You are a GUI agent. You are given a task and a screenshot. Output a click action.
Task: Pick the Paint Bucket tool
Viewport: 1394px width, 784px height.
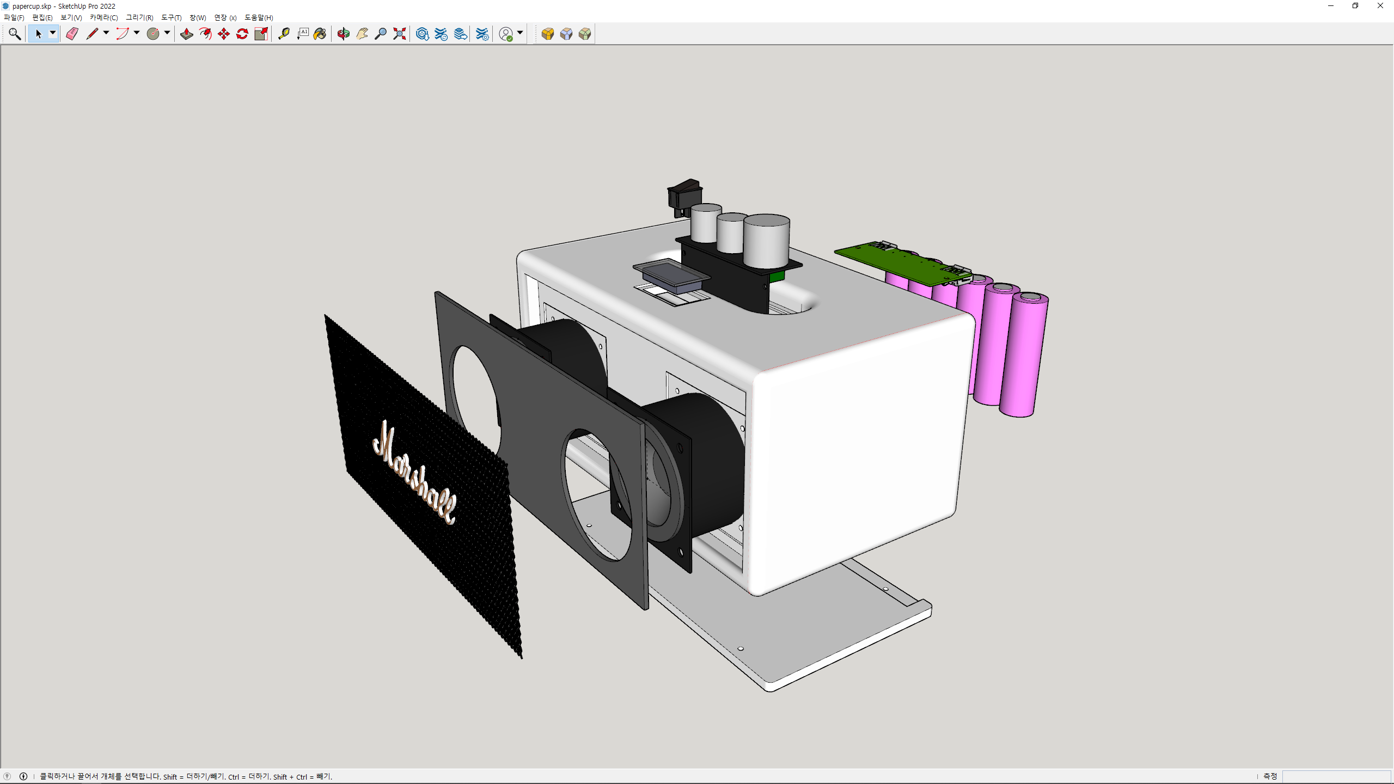pos(320,34)
